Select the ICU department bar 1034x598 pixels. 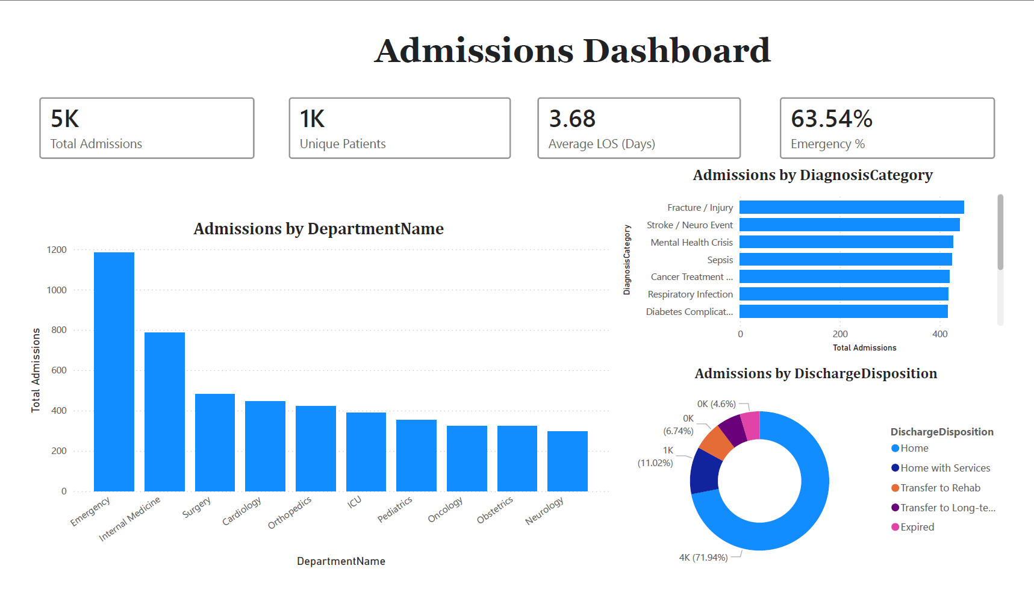point(366,452)
